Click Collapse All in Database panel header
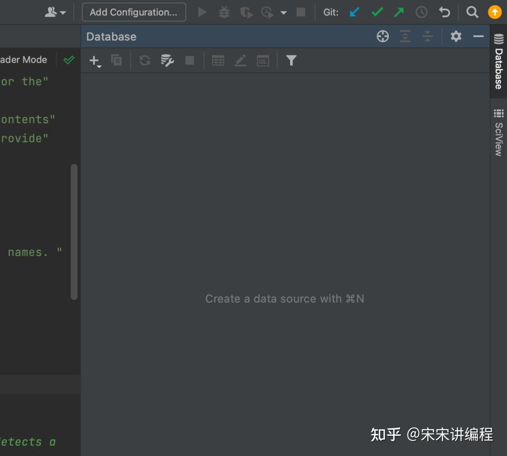507x456 pixels. point(428,36)
